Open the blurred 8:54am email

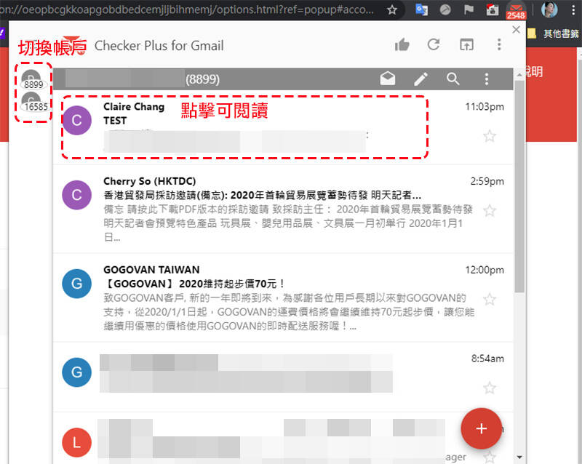coord(283,377)
